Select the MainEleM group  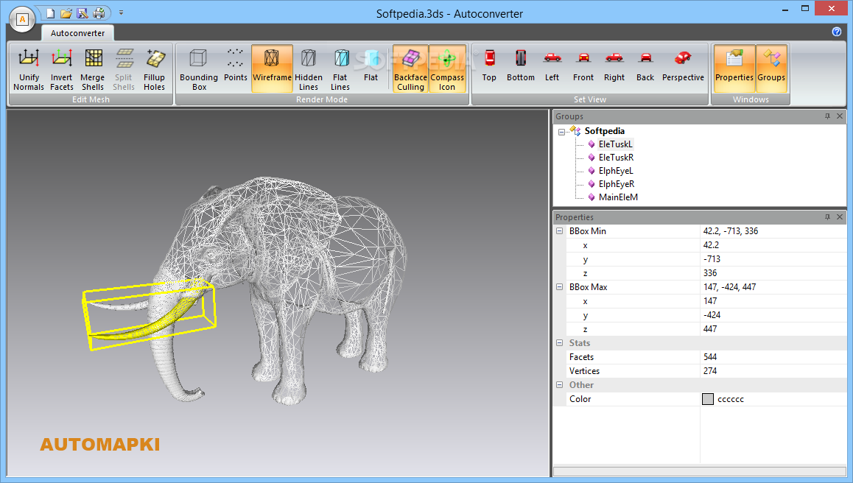point(618,197)
